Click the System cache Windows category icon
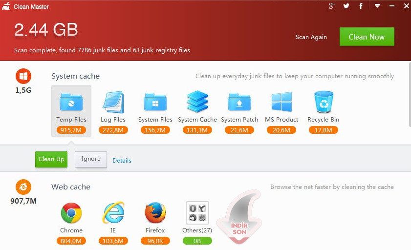 [23, 76]
